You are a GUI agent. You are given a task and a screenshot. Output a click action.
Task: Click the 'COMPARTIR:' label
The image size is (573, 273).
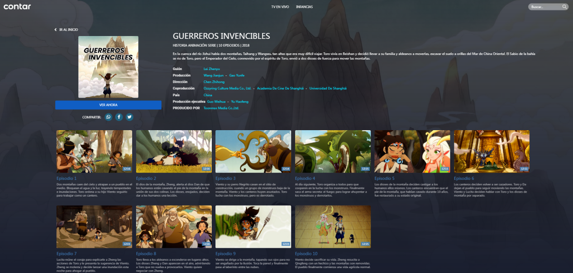click(x=92, y=117)
